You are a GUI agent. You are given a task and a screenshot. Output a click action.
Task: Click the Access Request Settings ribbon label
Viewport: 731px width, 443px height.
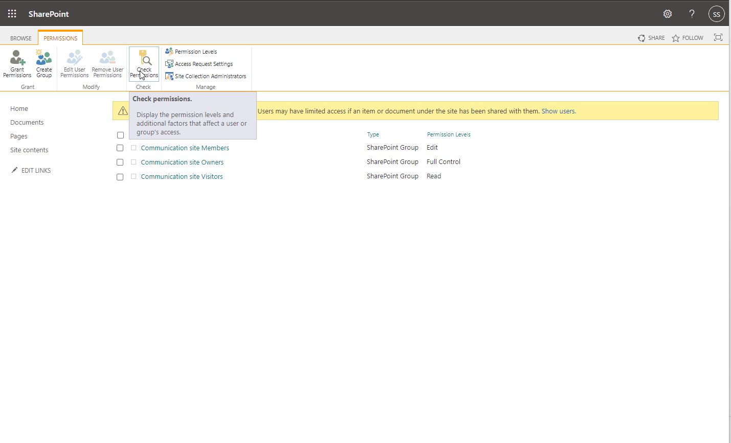204,64
